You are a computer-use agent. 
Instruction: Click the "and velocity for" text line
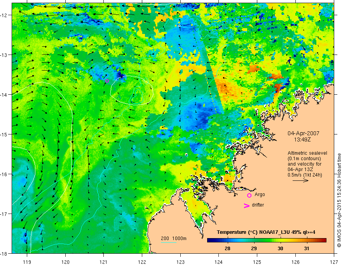[x=304, y=164]
